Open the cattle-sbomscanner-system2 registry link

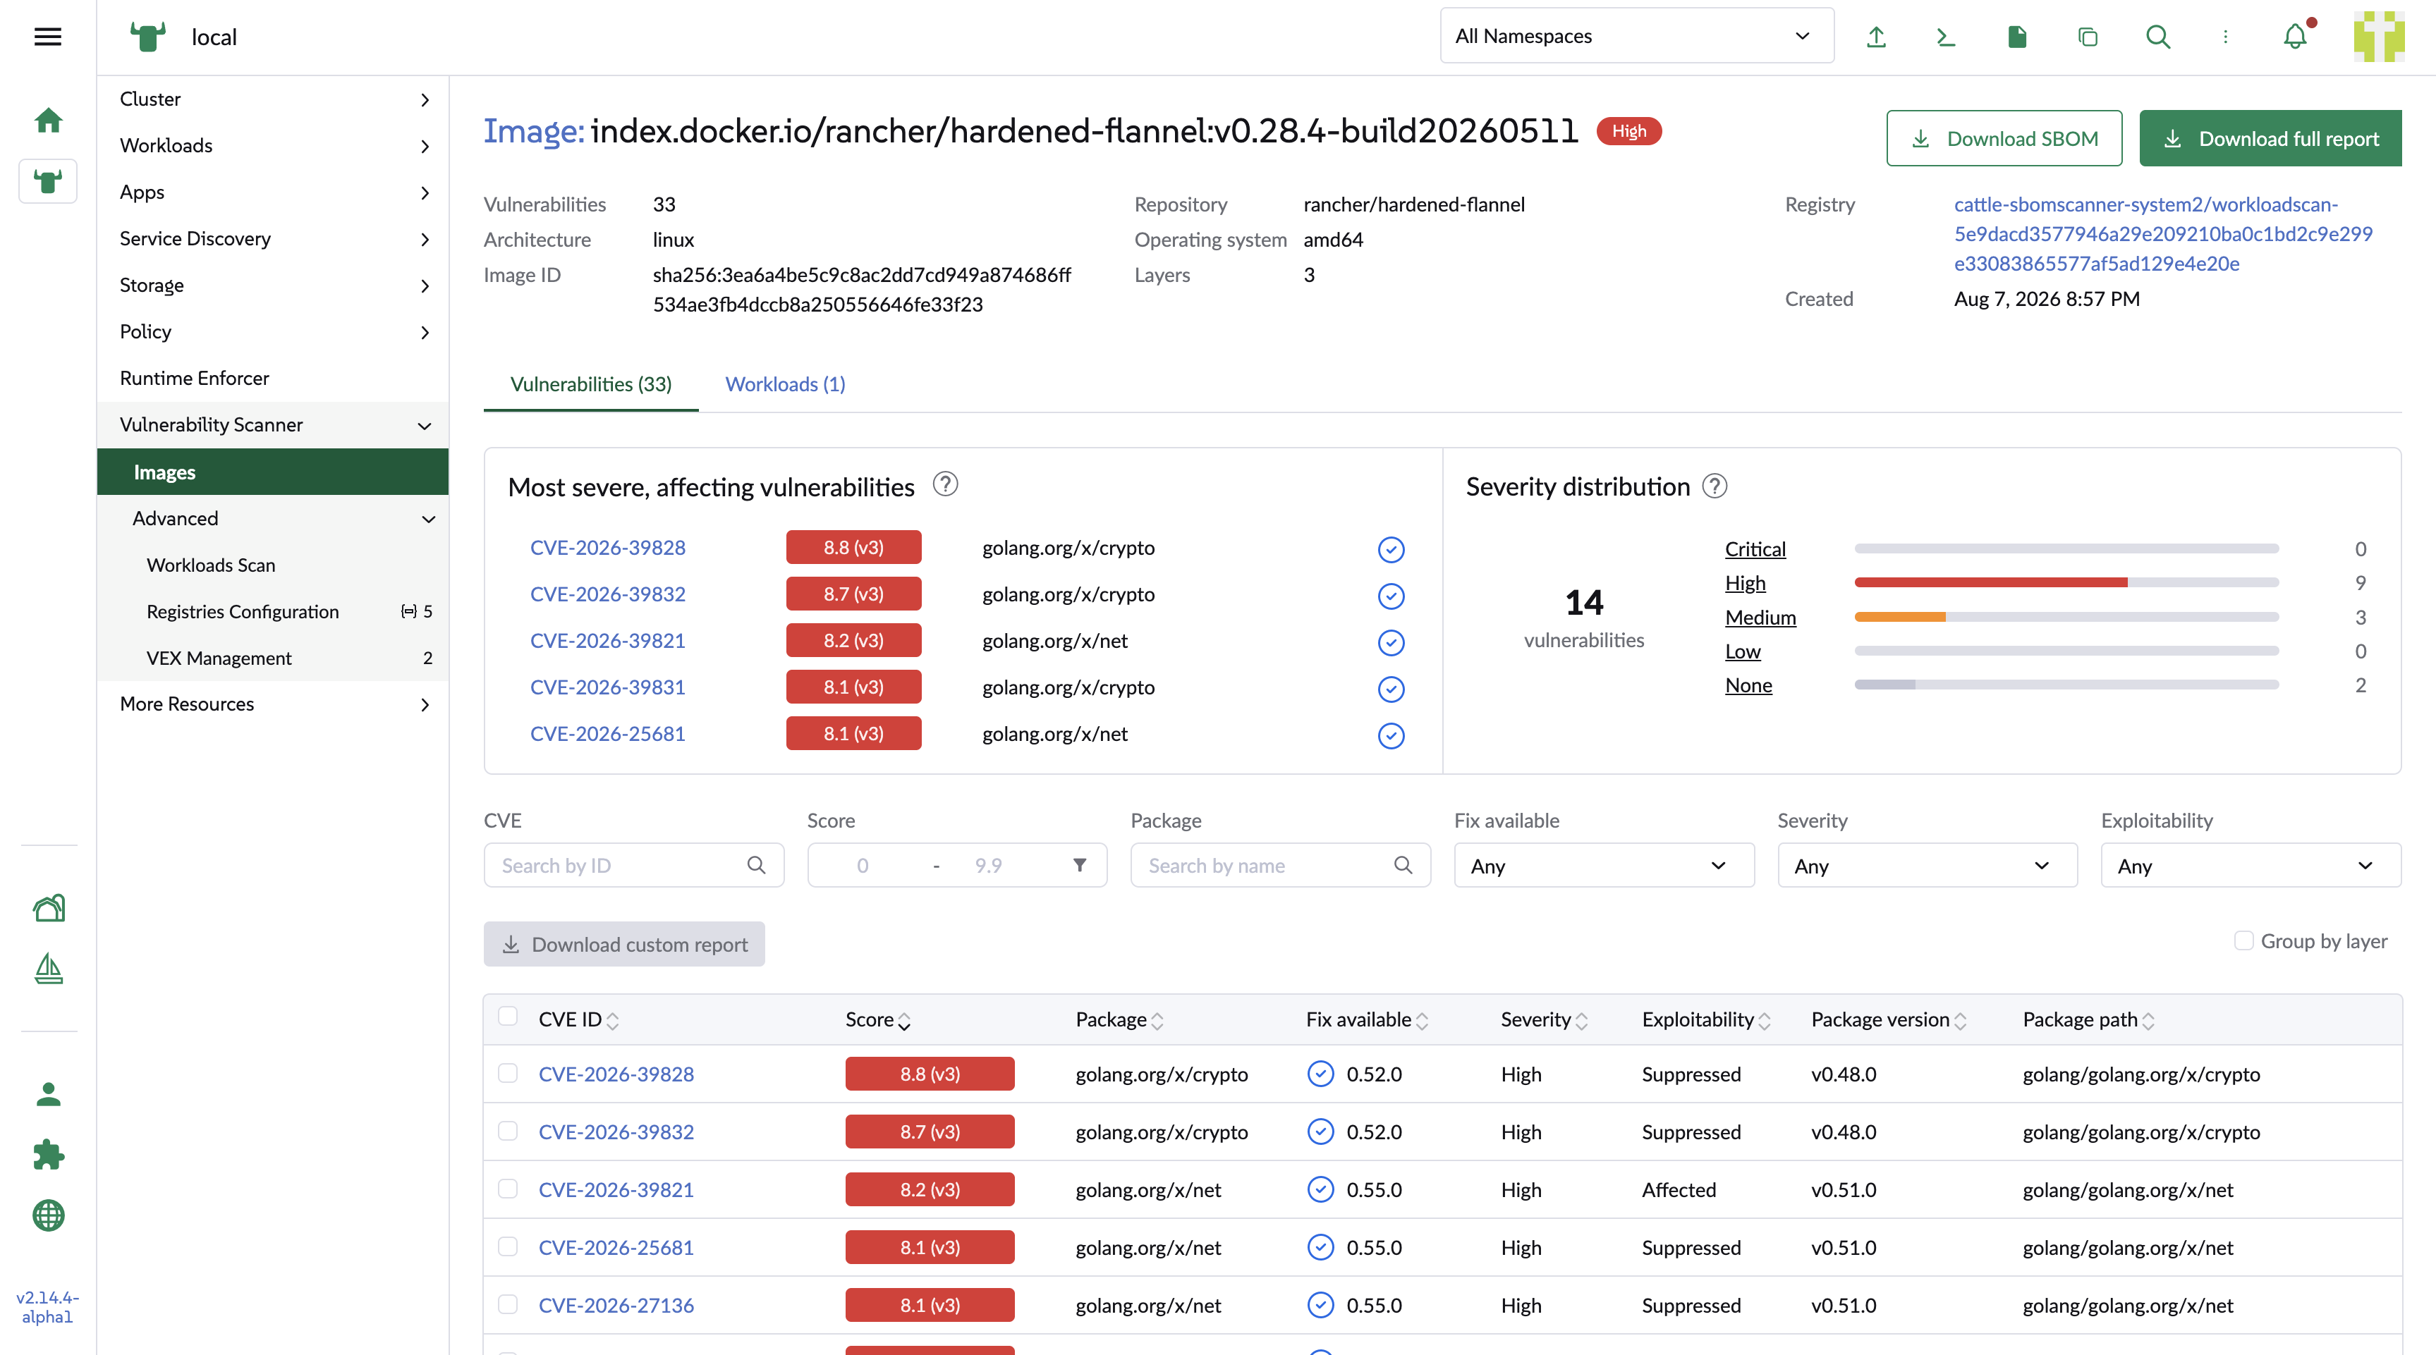(2164, 233)
